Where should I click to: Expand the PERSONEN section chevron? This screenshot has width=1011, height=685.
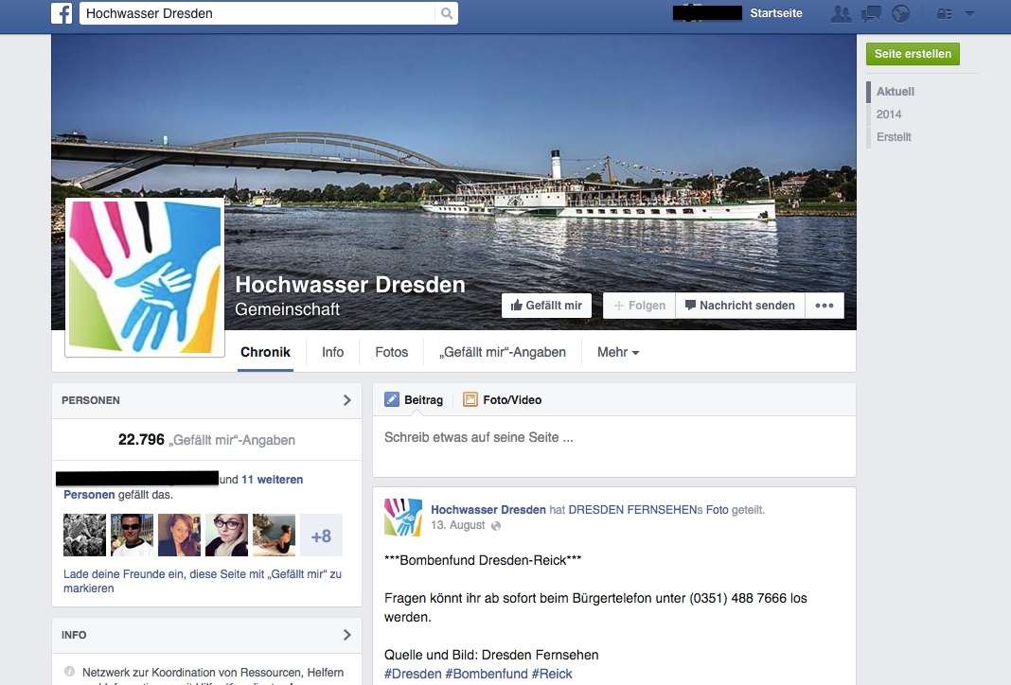point(346,400)
